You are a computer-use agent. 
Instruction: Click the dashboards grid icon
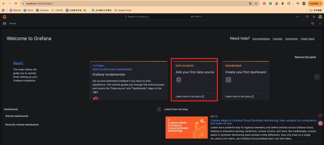tap(228, 80)
